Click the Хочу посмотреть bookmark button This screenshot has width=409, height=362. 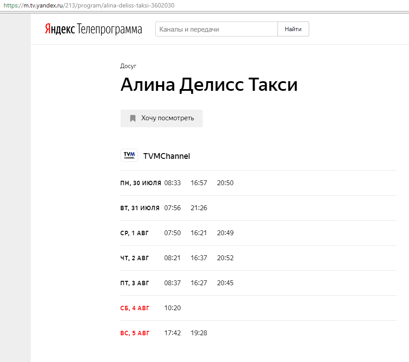tap(161, 118)
